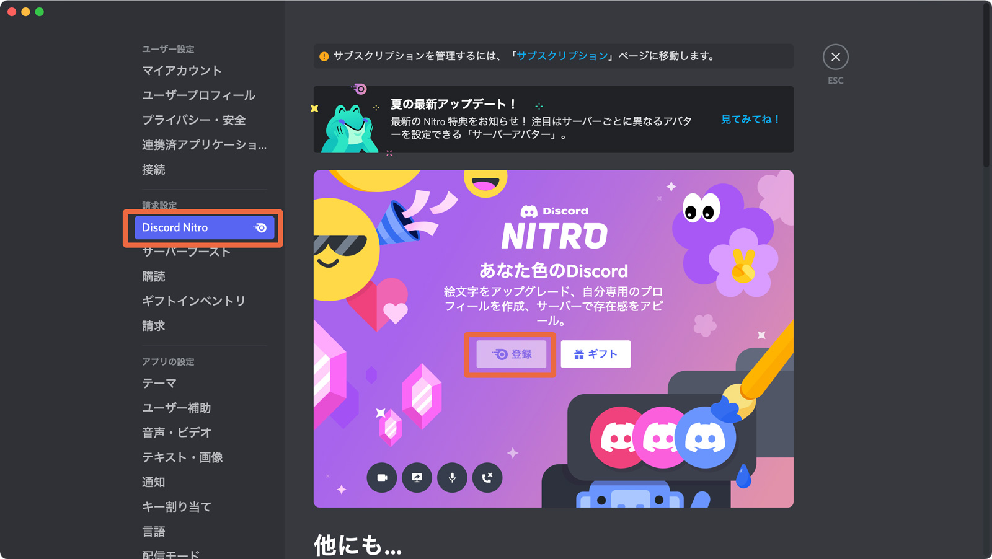This screenshot has height=559, width=992.
Task: Select ギフトインベントリ from billing settings
Action: (193, 301)
